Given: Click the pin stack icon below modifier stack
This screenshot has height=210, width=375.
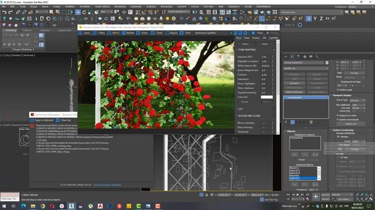Looking at the screenshot, I should [x=286, y=122].
